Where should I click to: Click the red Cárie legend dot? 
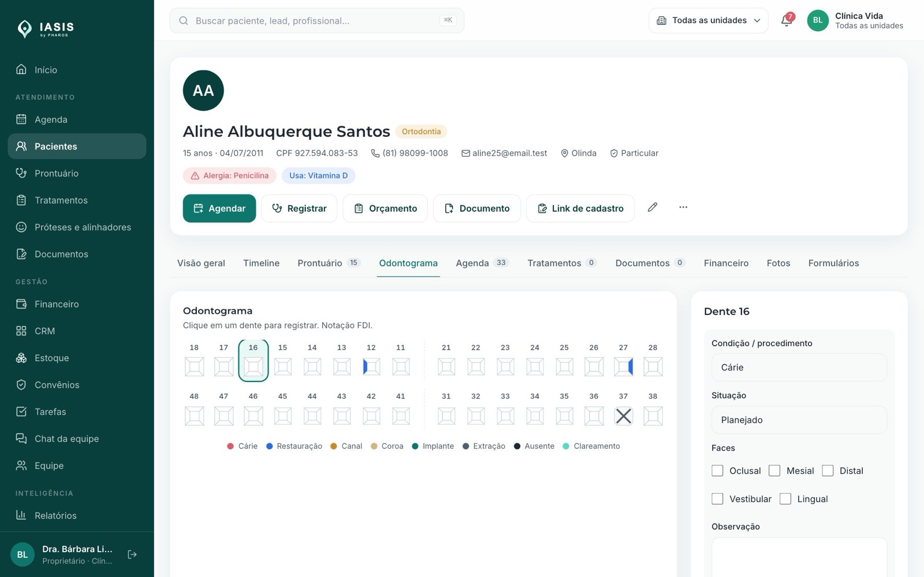230,446
